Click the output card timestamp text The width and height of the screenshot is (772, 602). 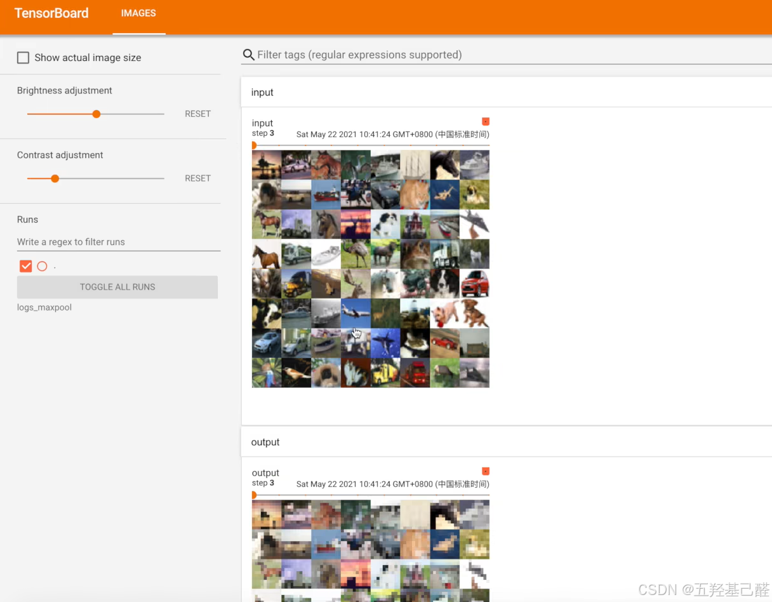coord(392,484)
